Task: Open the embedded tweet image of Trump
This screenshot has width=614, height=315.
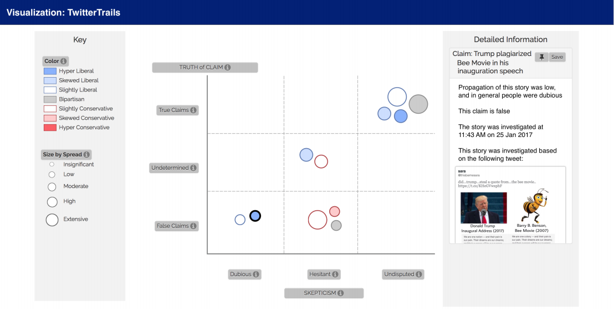Action: point(484,207)
